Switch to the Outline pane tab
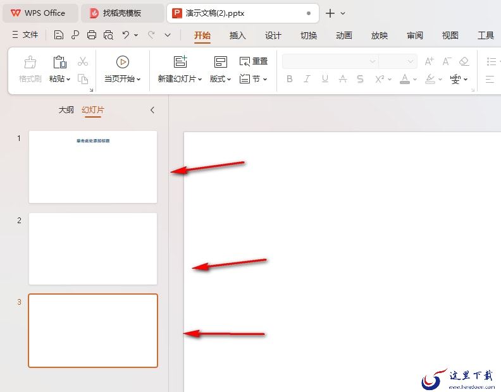This screenshot has width=501, height=392. (x=66, y=110)
